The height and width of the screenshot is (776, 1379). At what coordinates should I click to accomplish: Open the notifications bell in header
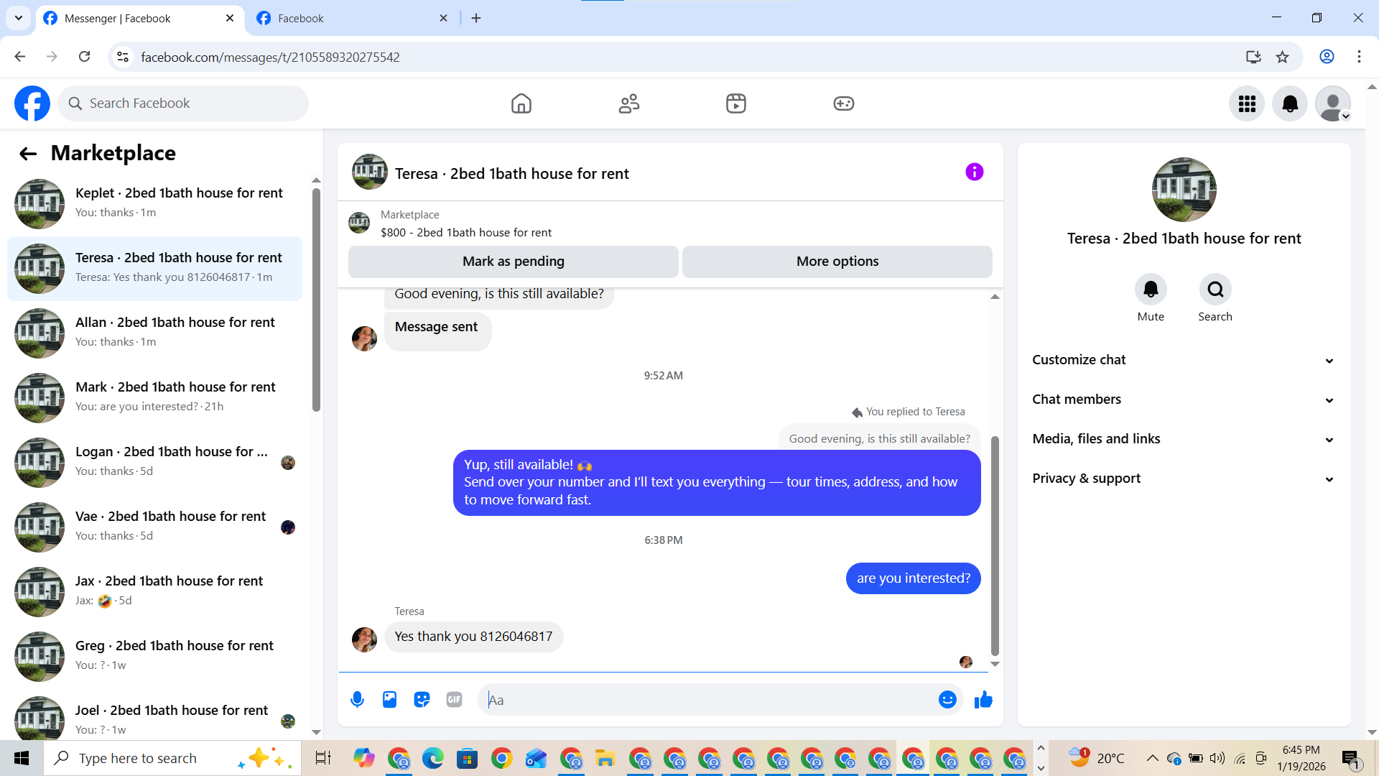coord(1290,103)
